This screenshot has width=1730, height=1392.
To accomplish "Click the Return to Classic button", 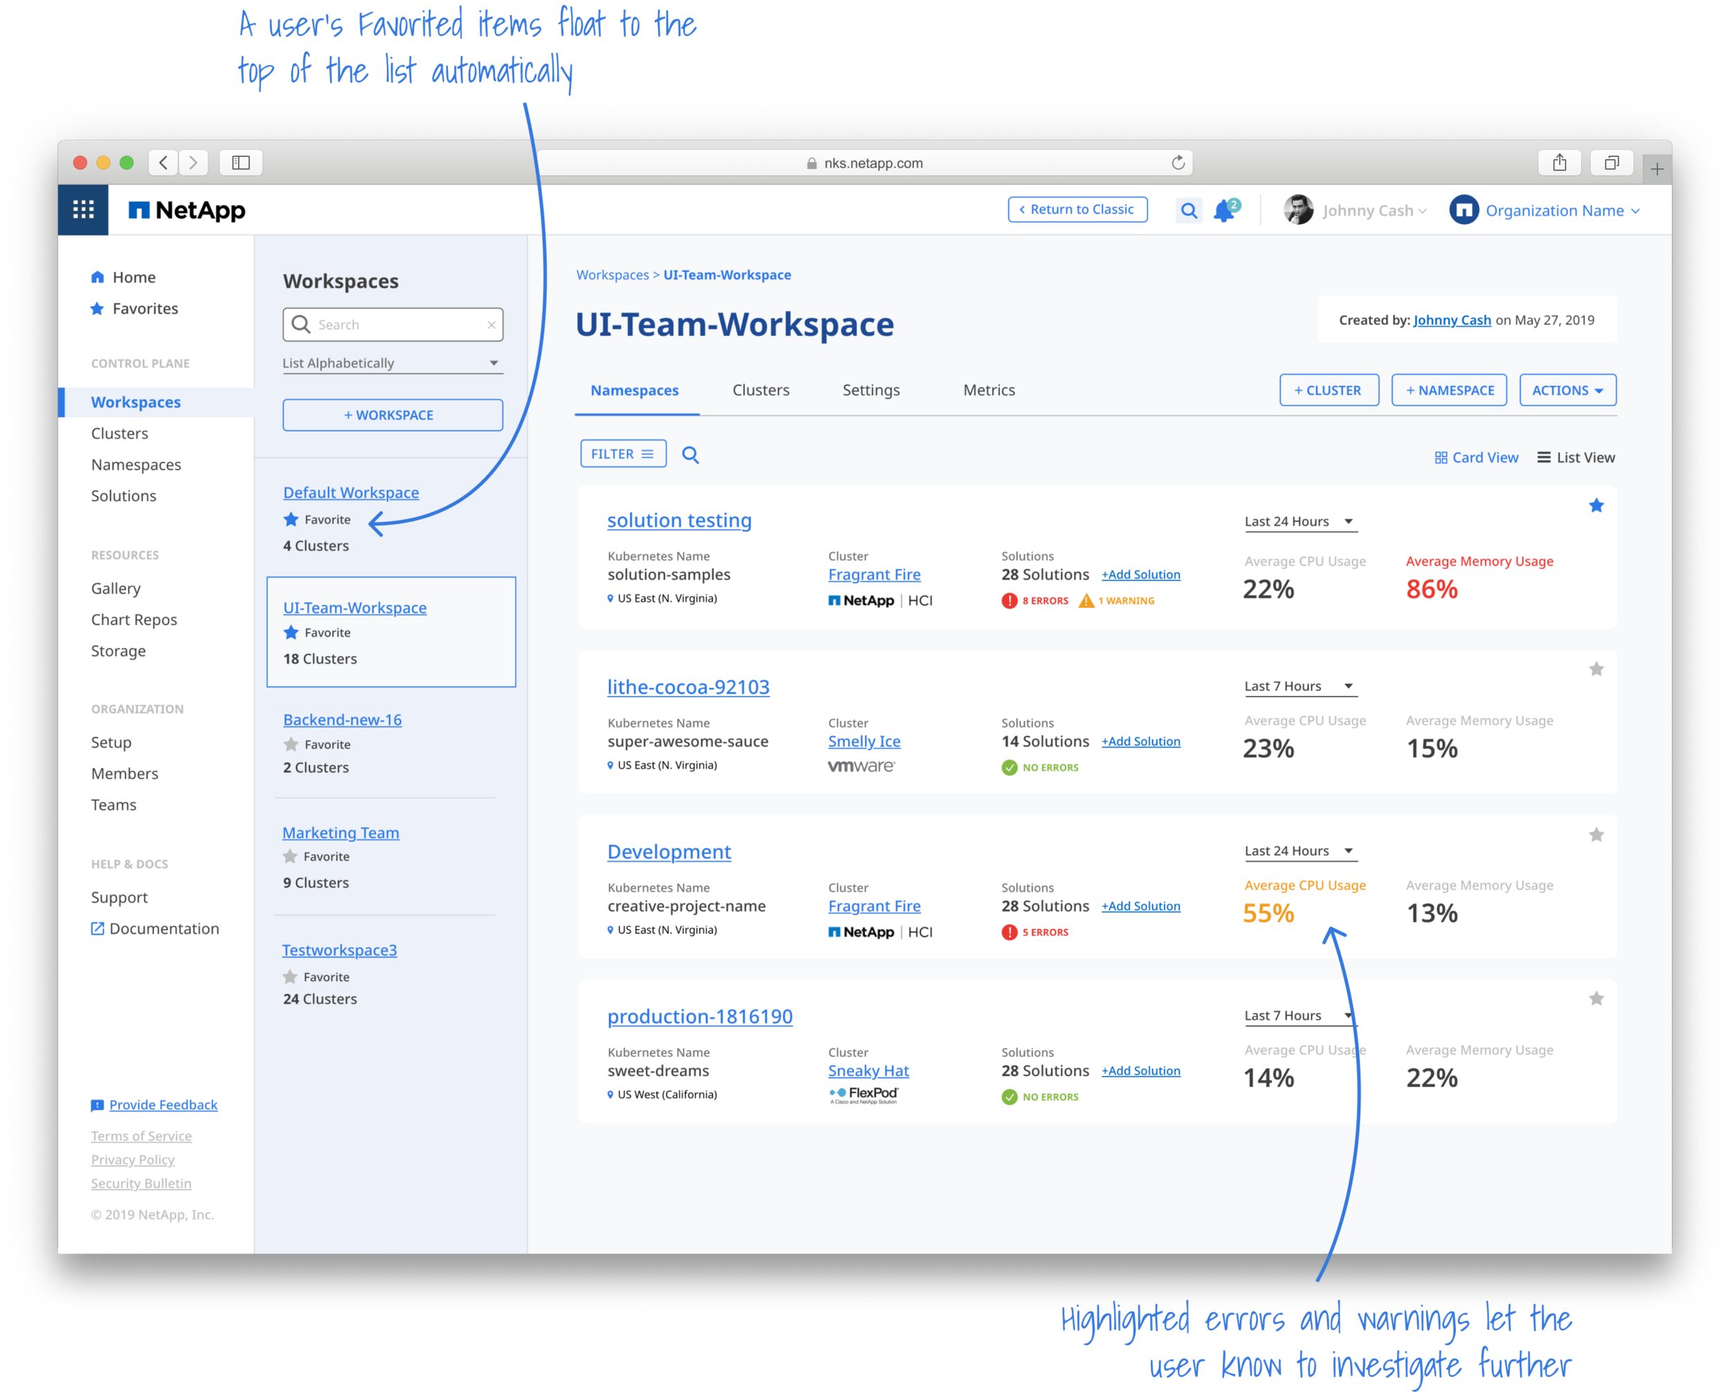I will [1077, 210].
